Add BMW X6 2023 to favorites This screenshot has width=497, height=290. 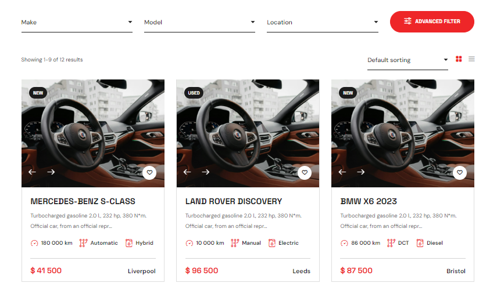pos(459,173)
